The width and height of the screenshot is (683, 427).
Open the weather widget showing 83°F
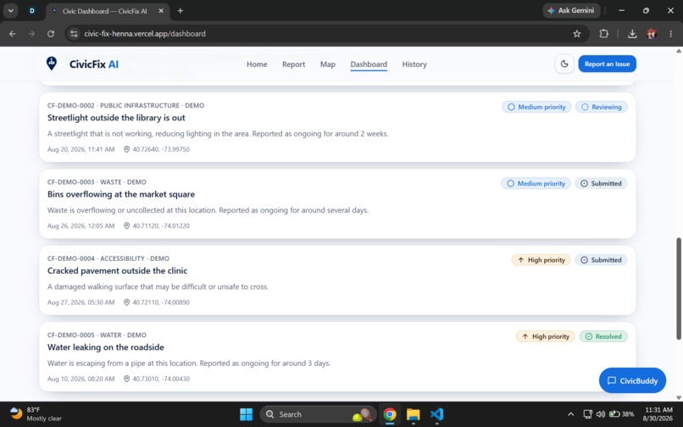click(36, 414)
